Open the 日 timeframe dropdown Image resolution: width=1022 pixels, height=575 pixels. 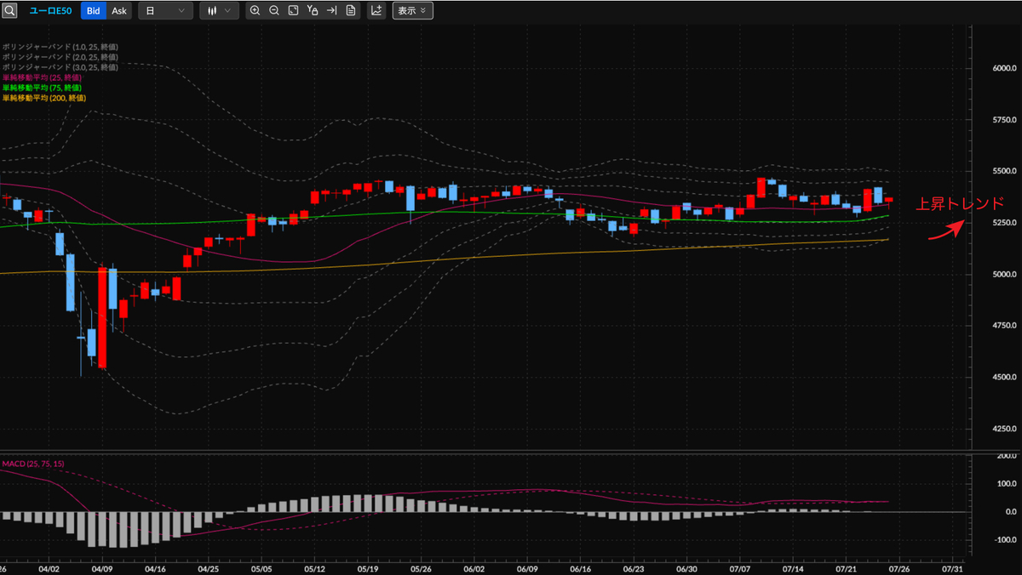(x=165, y=11)
